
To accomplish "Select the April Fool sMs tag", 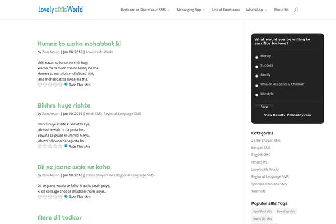I will [263, 211].
